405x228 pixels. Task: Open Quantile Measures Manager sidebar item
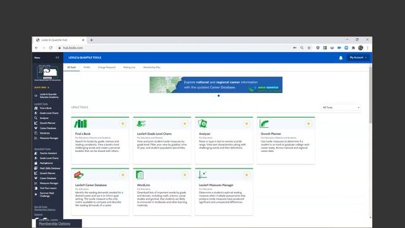[49, 183]
